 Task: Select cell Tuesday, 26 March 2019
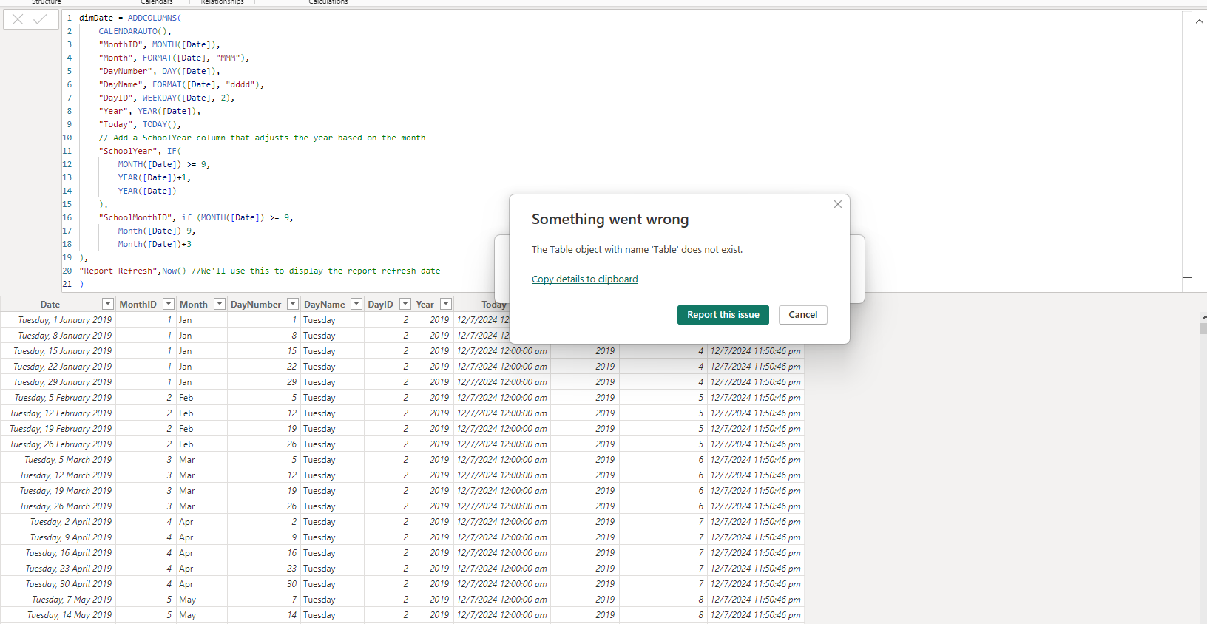(x=58, y=506)
